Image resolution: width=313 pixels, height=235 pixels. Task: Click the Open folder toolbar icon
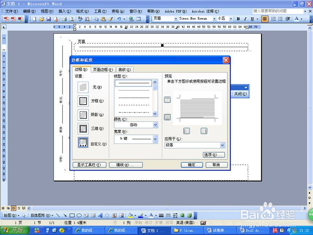click(42, 19)
